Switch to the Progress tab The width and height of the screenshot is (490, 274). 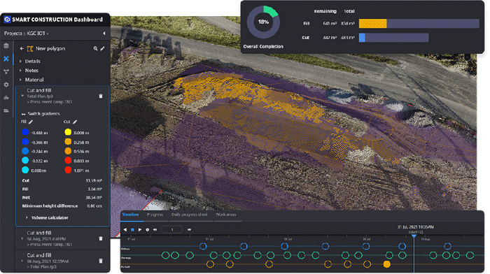tap(155, 215)
